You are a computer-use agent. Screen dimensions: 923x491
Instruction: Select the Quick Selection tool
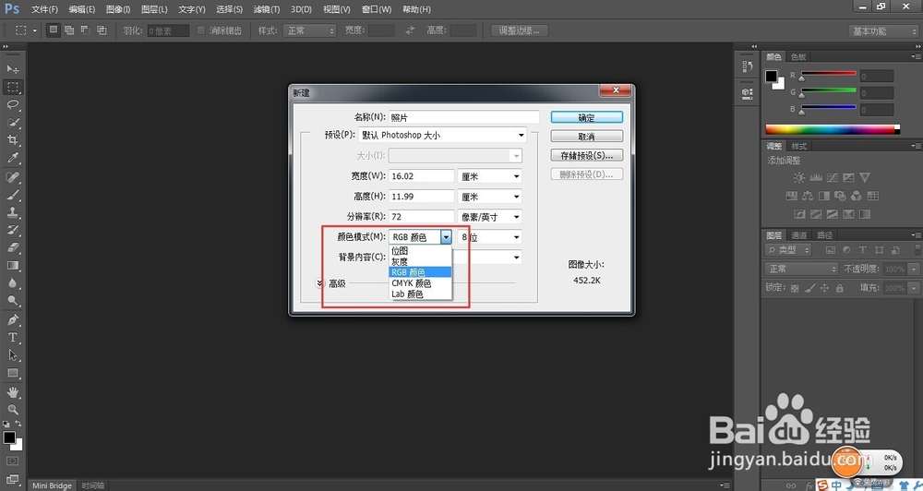[12, 123]
